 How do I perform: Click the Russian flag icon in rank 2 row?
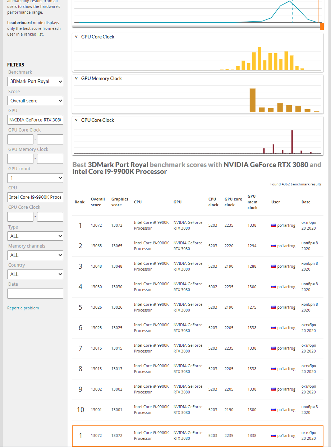pyautogui.click(x=273, y=246)
